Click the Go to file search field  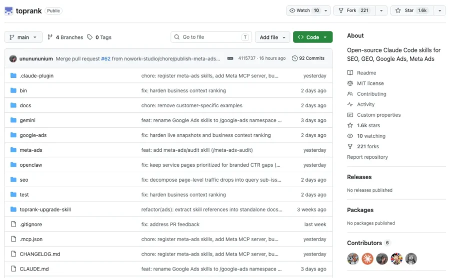point(211,37)
